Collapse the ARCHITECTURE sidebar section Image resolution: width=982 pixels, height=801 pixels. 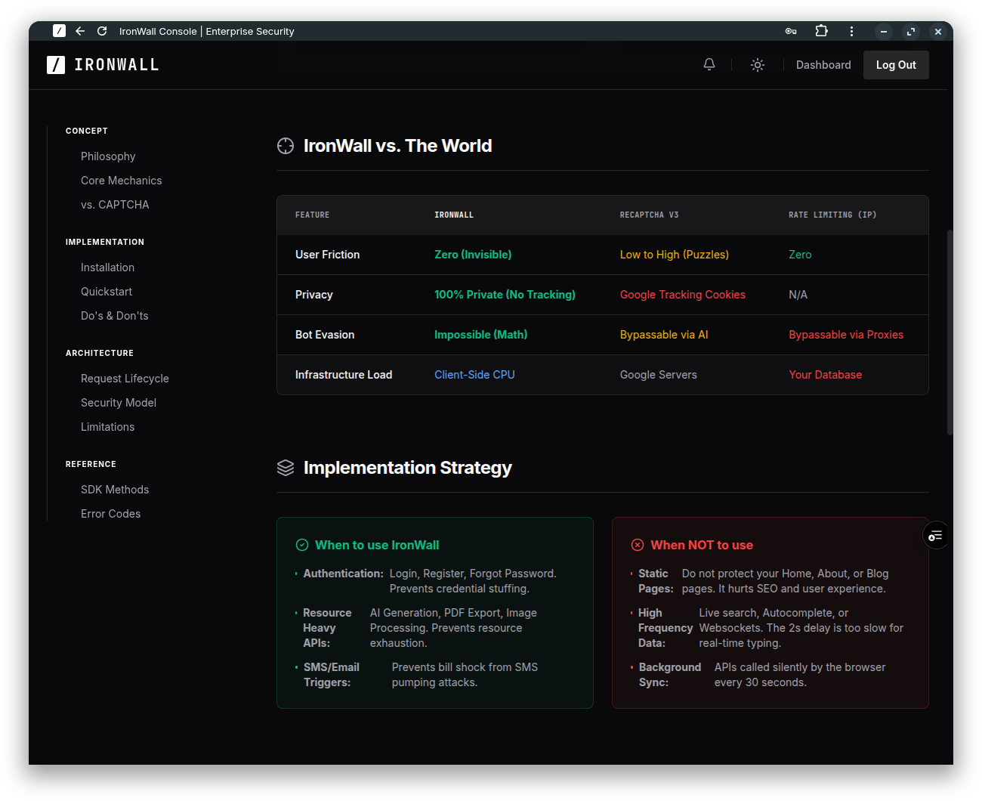click(99, 353)
